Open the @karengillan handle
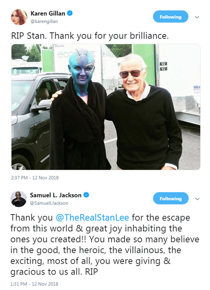Viewport: 210px width, 290px height. pyautogui.click(x=44, y=21)
